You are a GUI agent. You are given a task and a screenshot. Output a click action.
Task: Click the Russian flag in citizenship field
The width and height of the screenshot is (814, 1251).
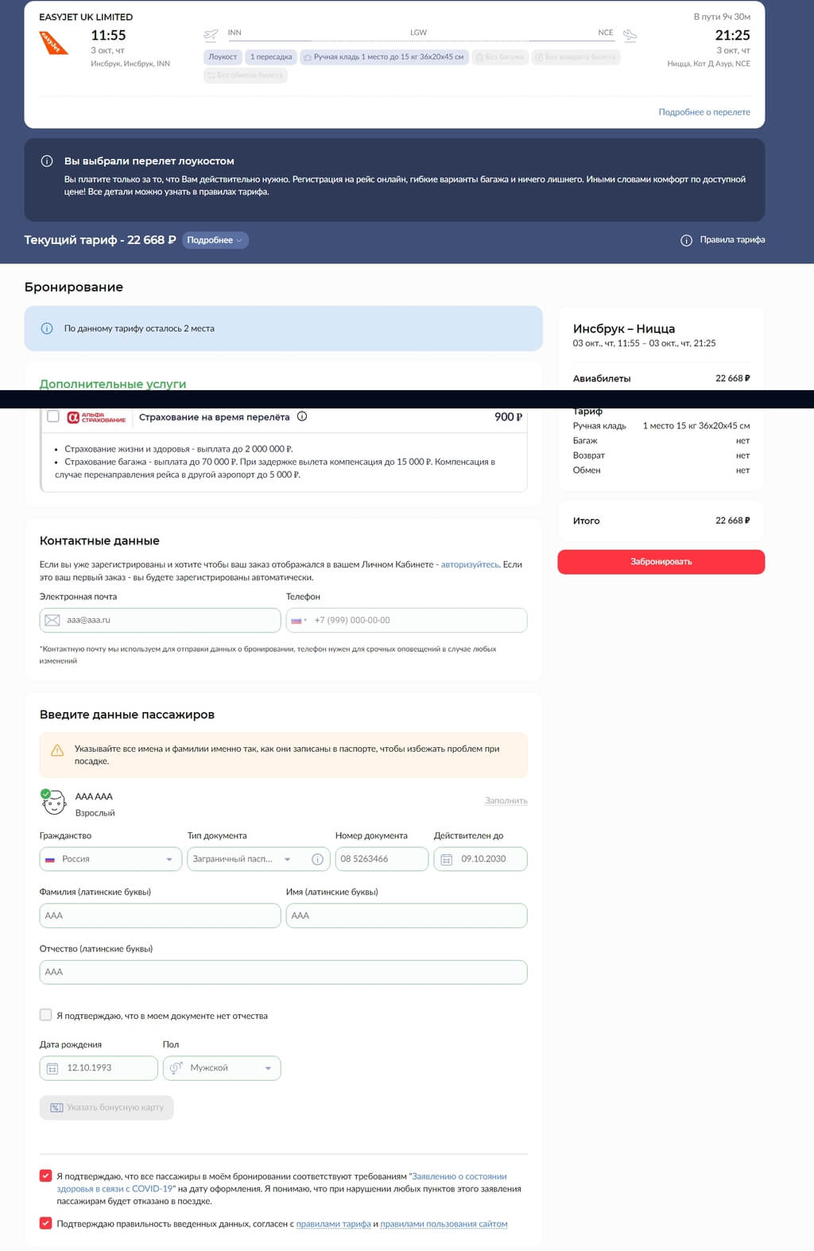(x=50, y=859)
